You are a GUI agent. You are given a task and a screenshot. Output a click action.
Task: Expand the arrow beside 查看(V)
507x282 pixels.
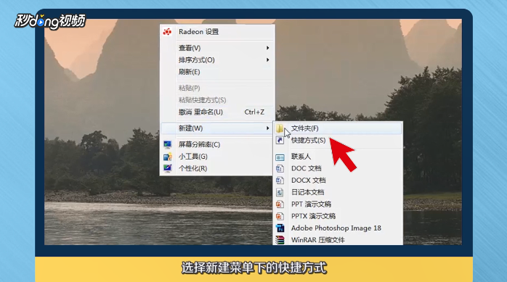pos(267,48)
